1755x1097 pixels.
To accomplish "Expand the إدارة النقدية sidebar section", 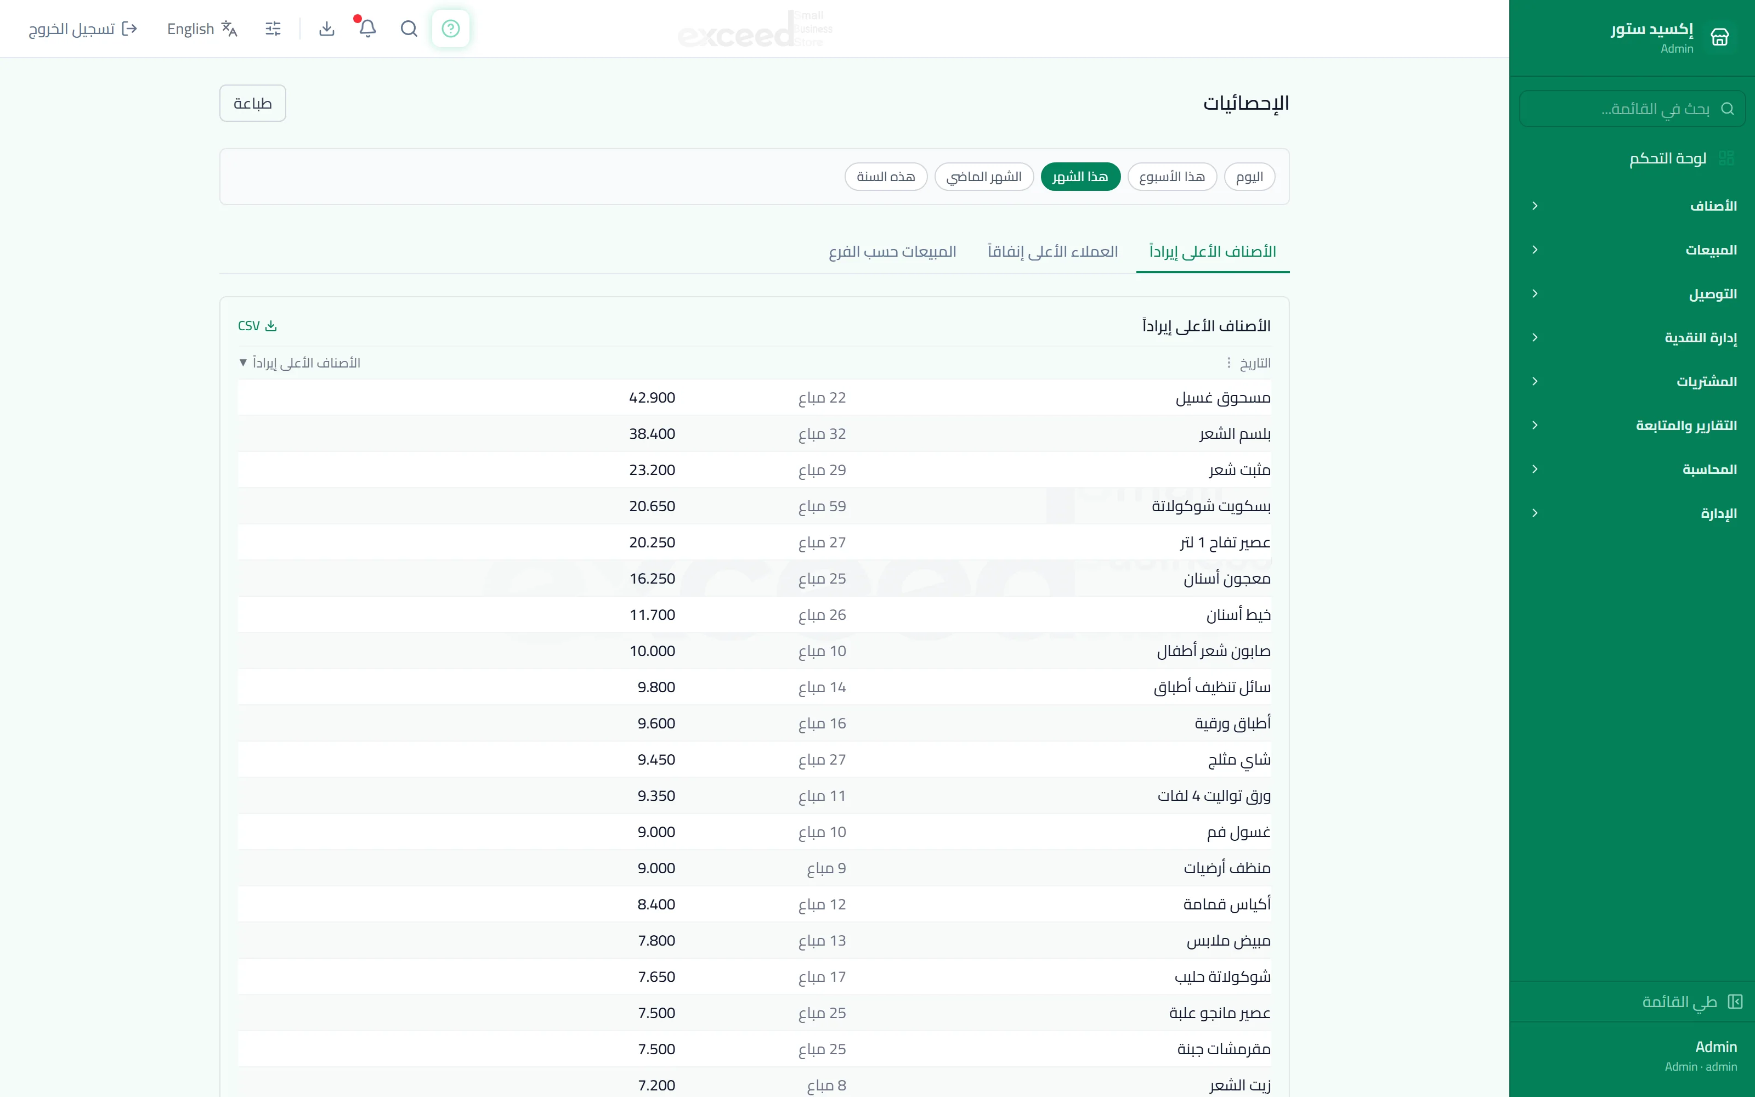I will tap(1632, 337).
